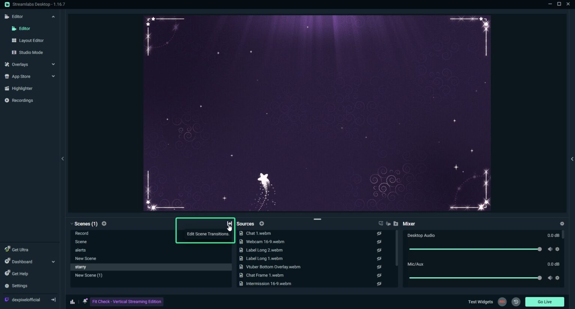Viewport: 575px width, 309px height.
Task: Click the Go Live button
Action: pyautogui.click(x=545, y=302)
